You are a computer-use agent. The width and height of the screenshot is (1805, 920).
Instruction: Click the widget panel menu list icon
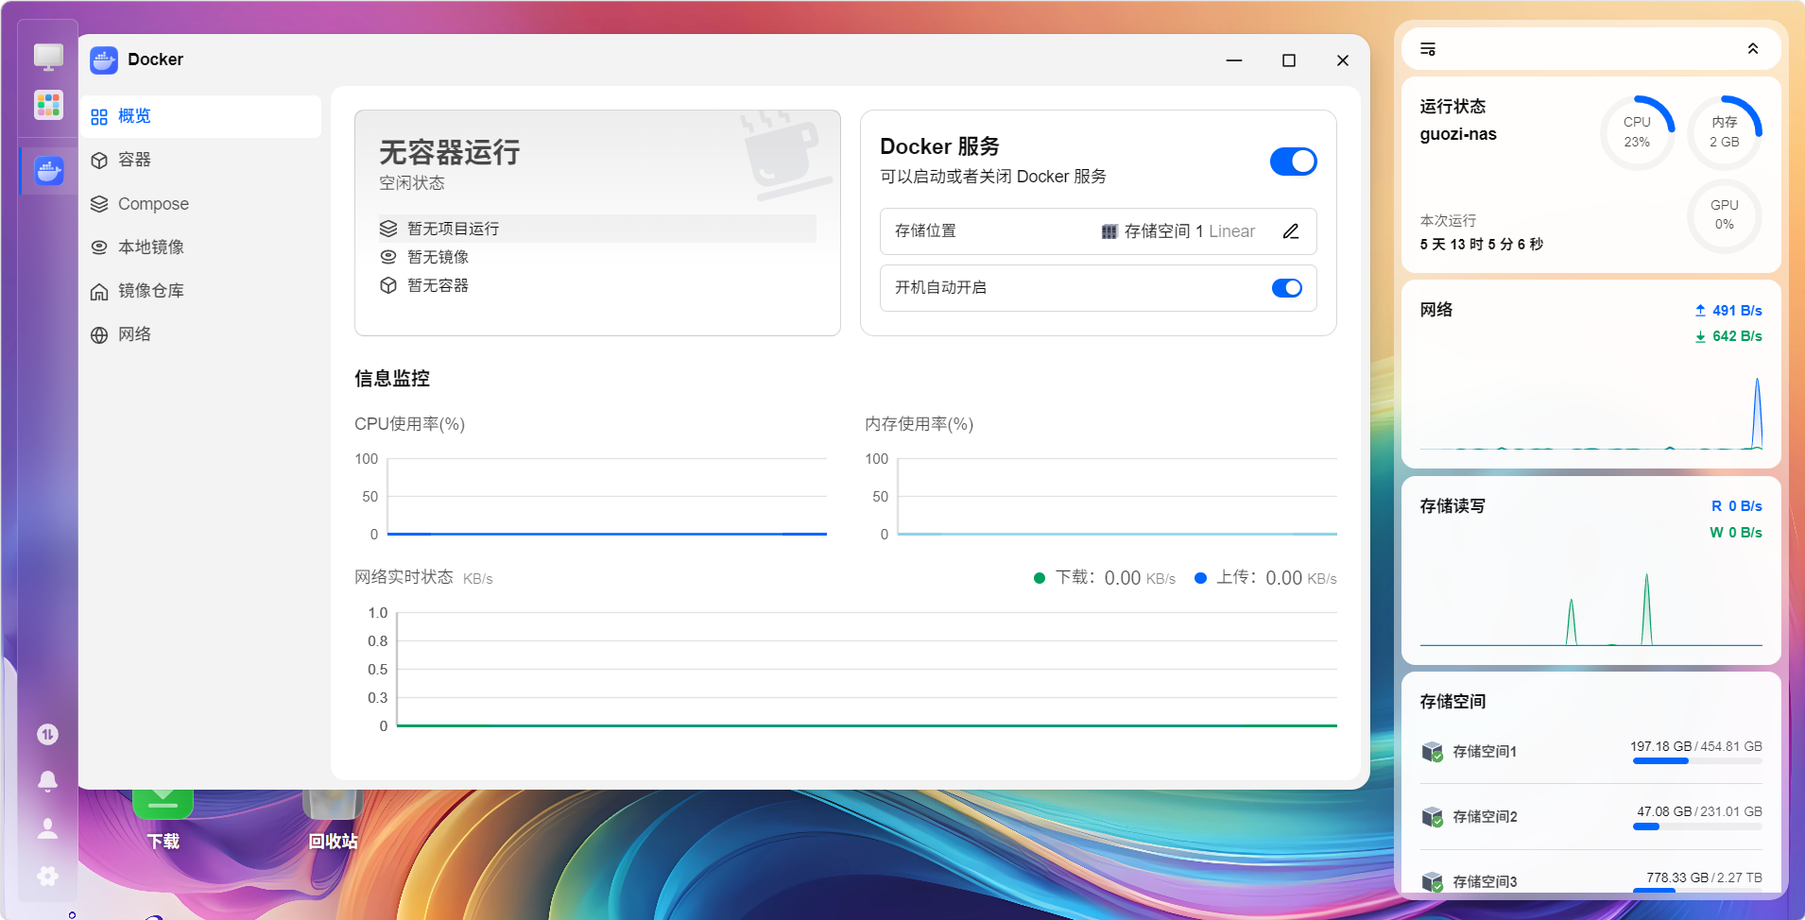click(x=1428, y=49)
